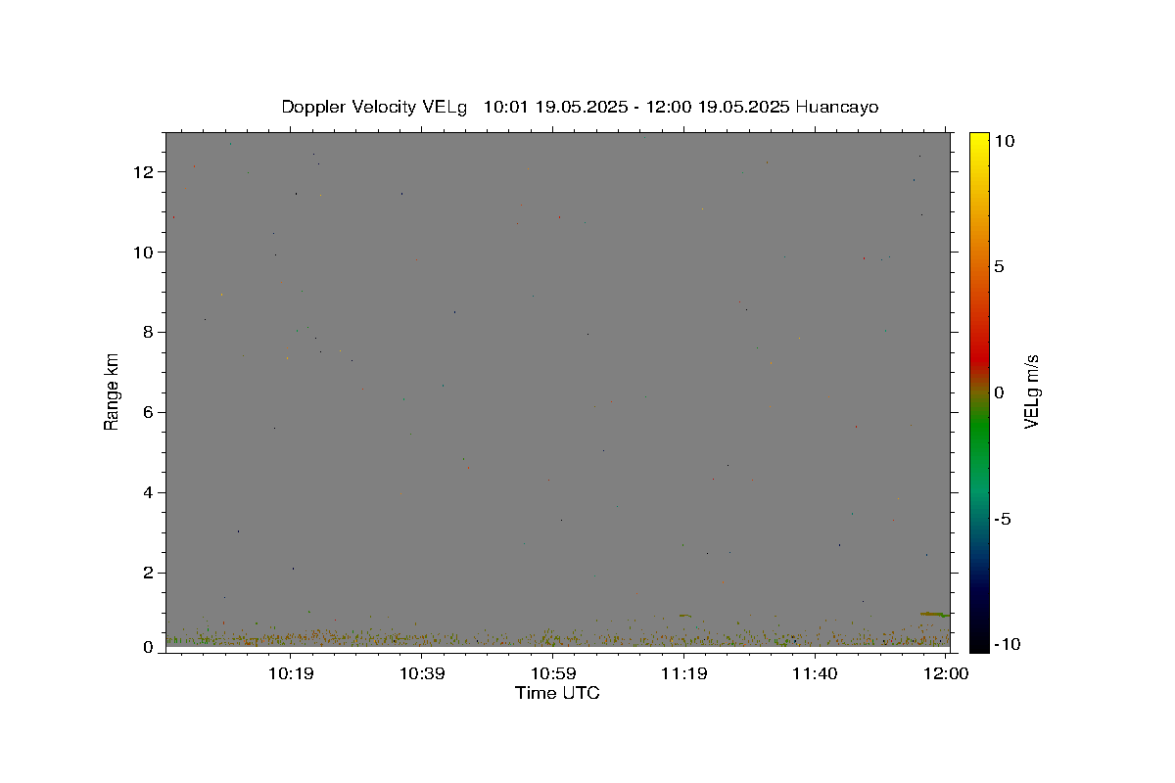Click the olive echo streak near 12:00 at 1 km
This screenshot has width=1175, height=783.
tap(934, 614)
